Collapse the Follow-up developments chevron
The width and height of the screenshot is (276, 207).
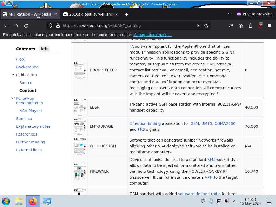pos(13,98)
